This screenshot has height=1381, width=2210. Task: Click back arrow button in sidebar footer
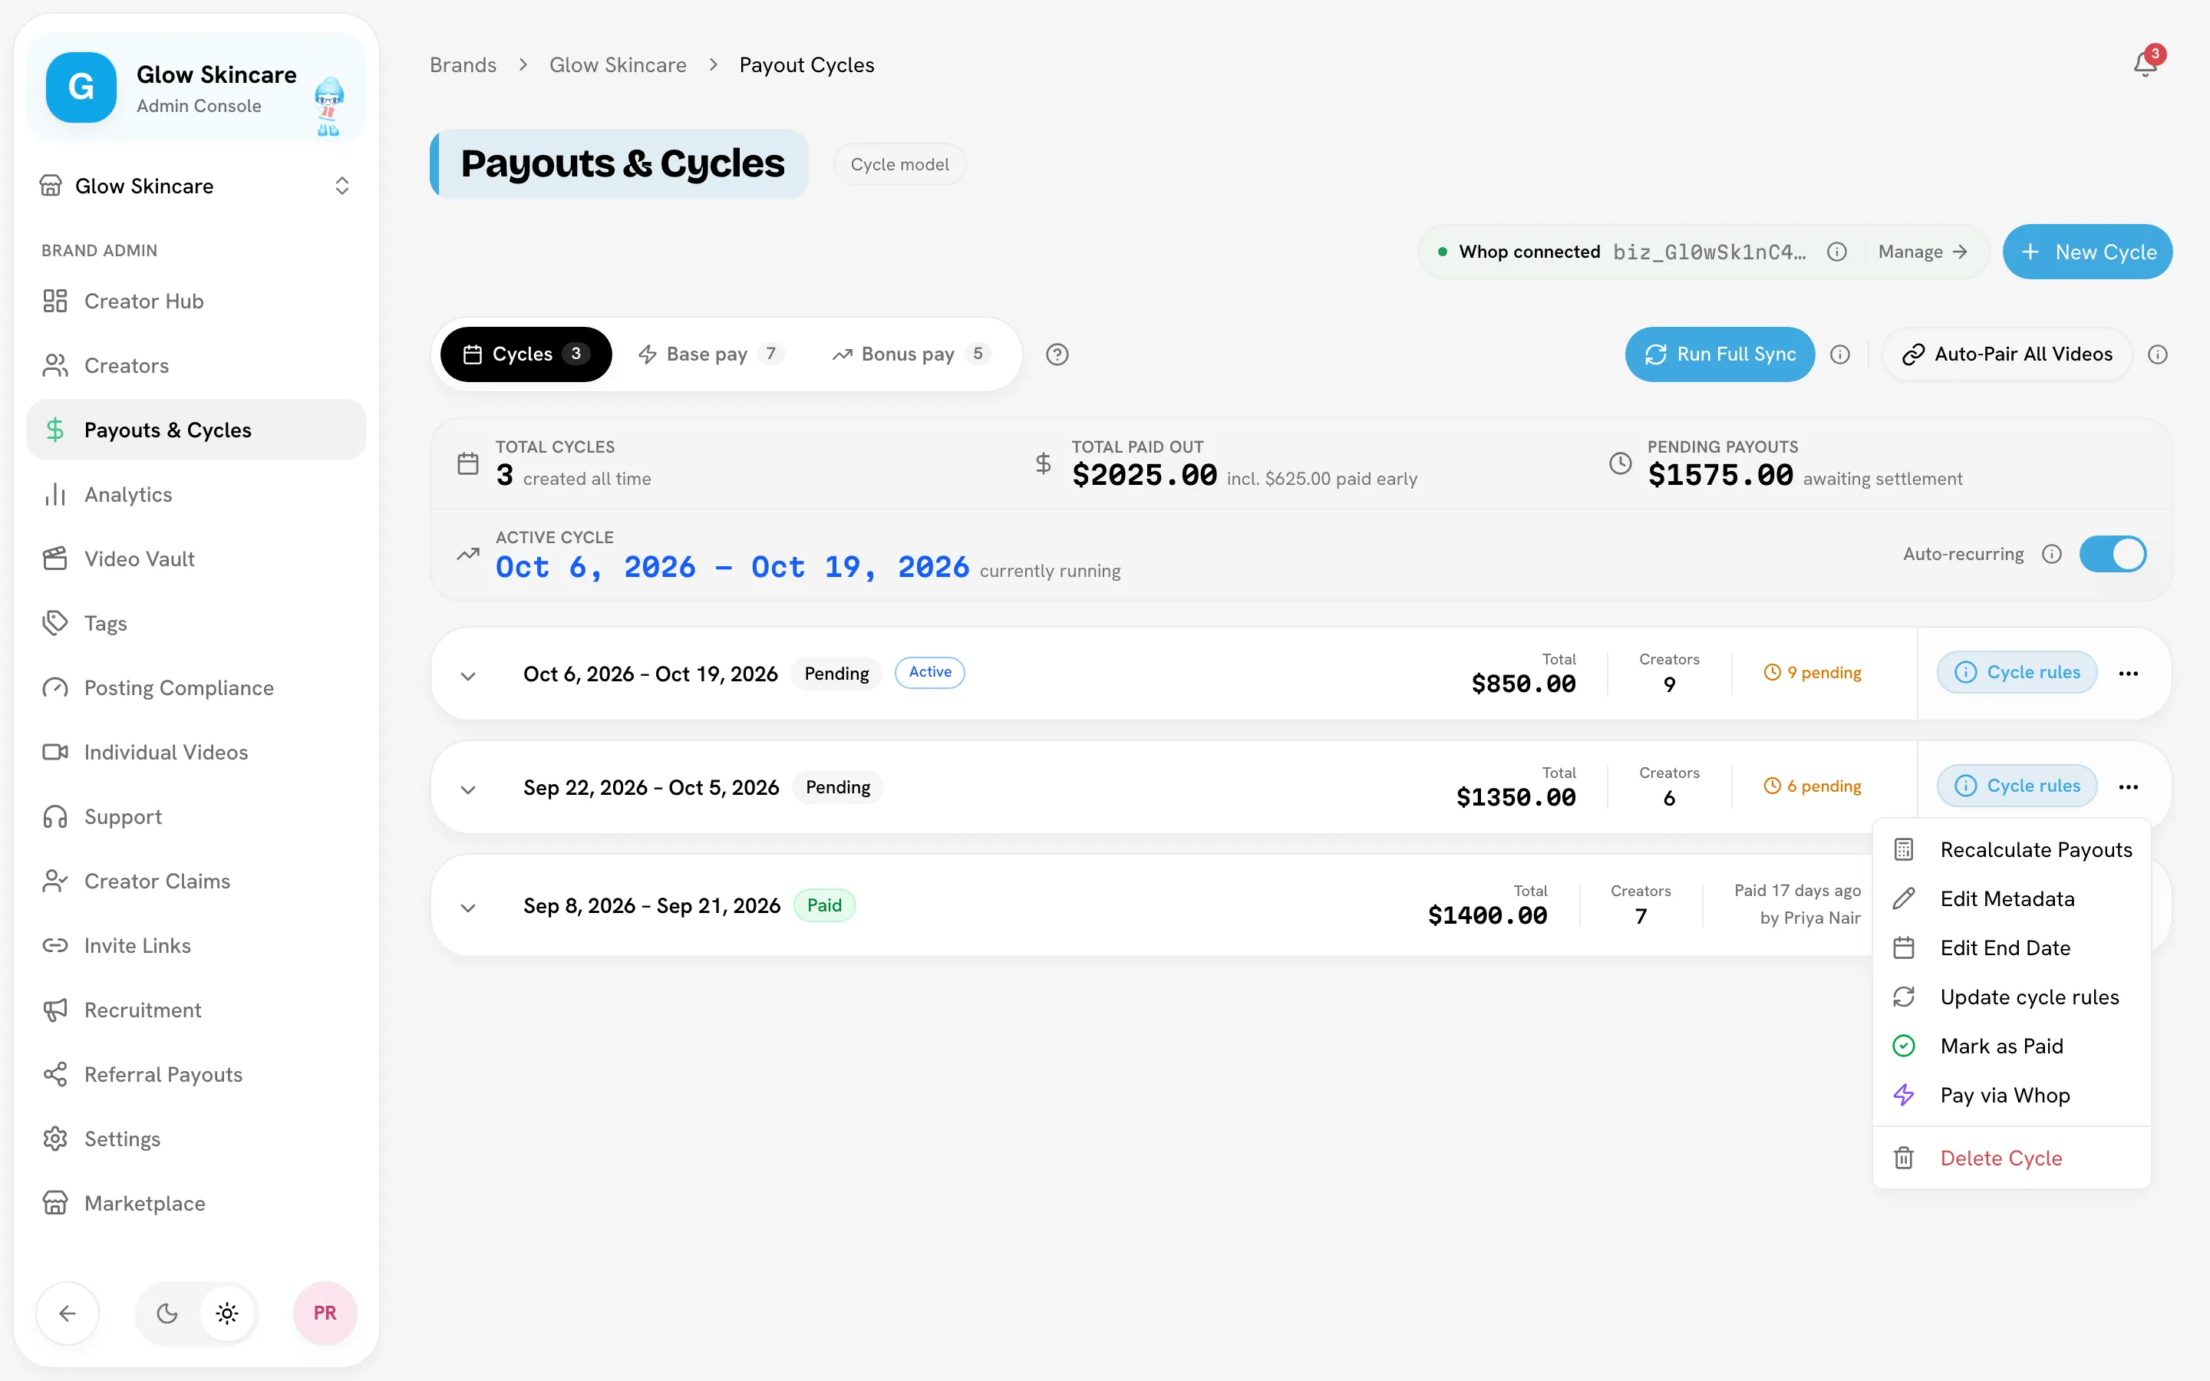click(68, 1313)
